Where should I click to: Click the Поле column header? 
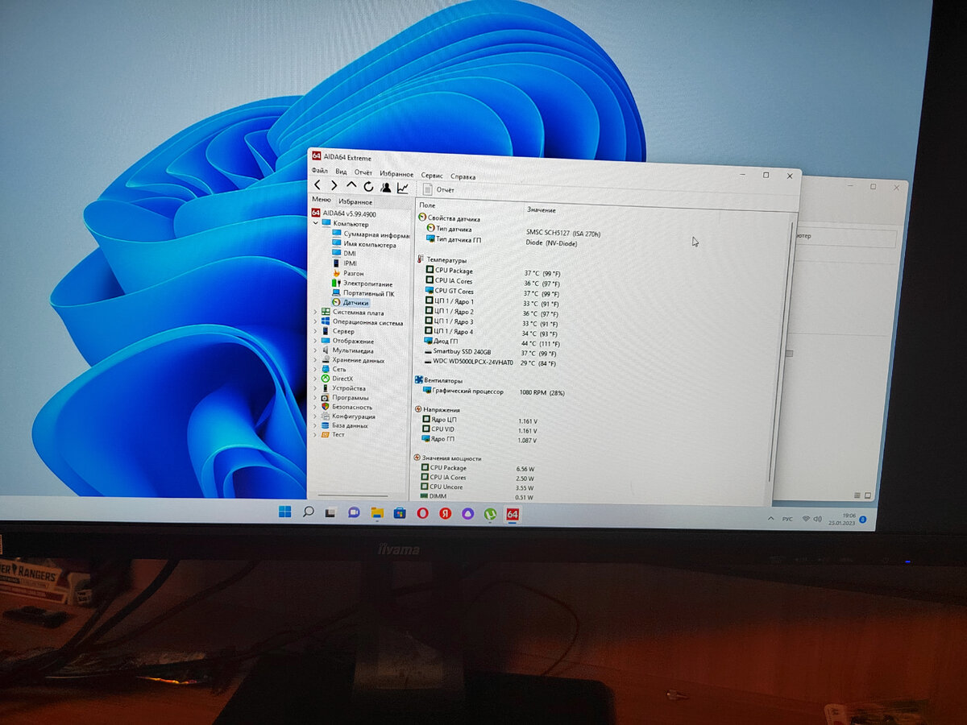pos(427,206)
